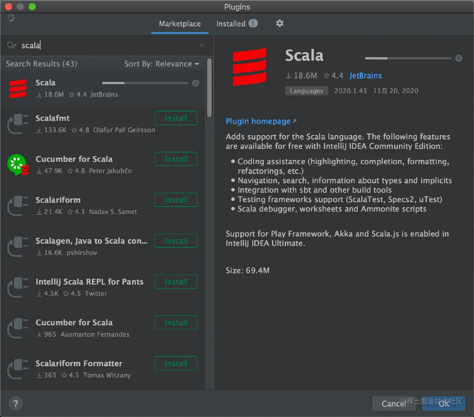Install Scalagen Java to Scala converter
The image size is (474, 417).
(176, 241)
